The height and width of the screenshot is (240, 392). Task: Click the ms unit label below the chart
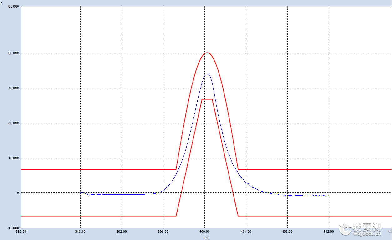pos(207,238)
